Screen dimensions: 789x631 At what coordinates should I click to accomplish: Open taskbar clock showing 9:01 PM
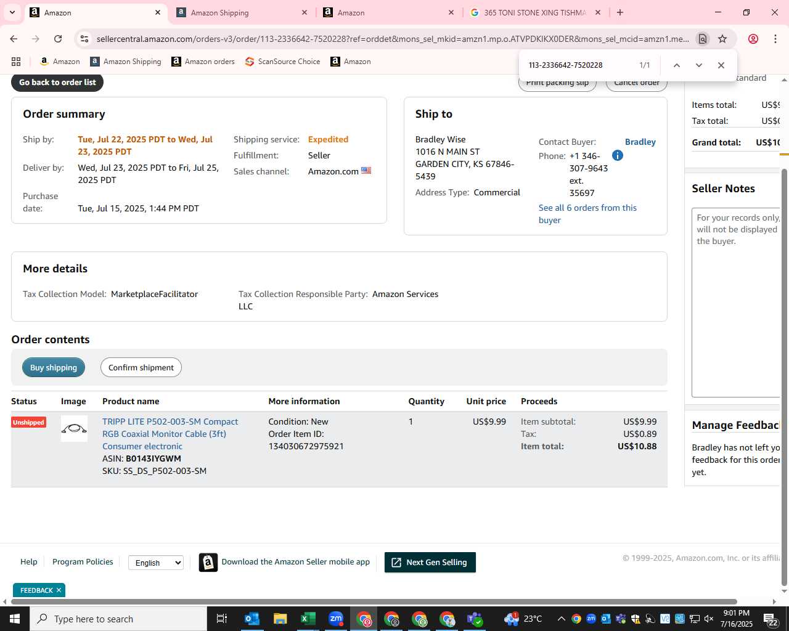tap(737, 619)
